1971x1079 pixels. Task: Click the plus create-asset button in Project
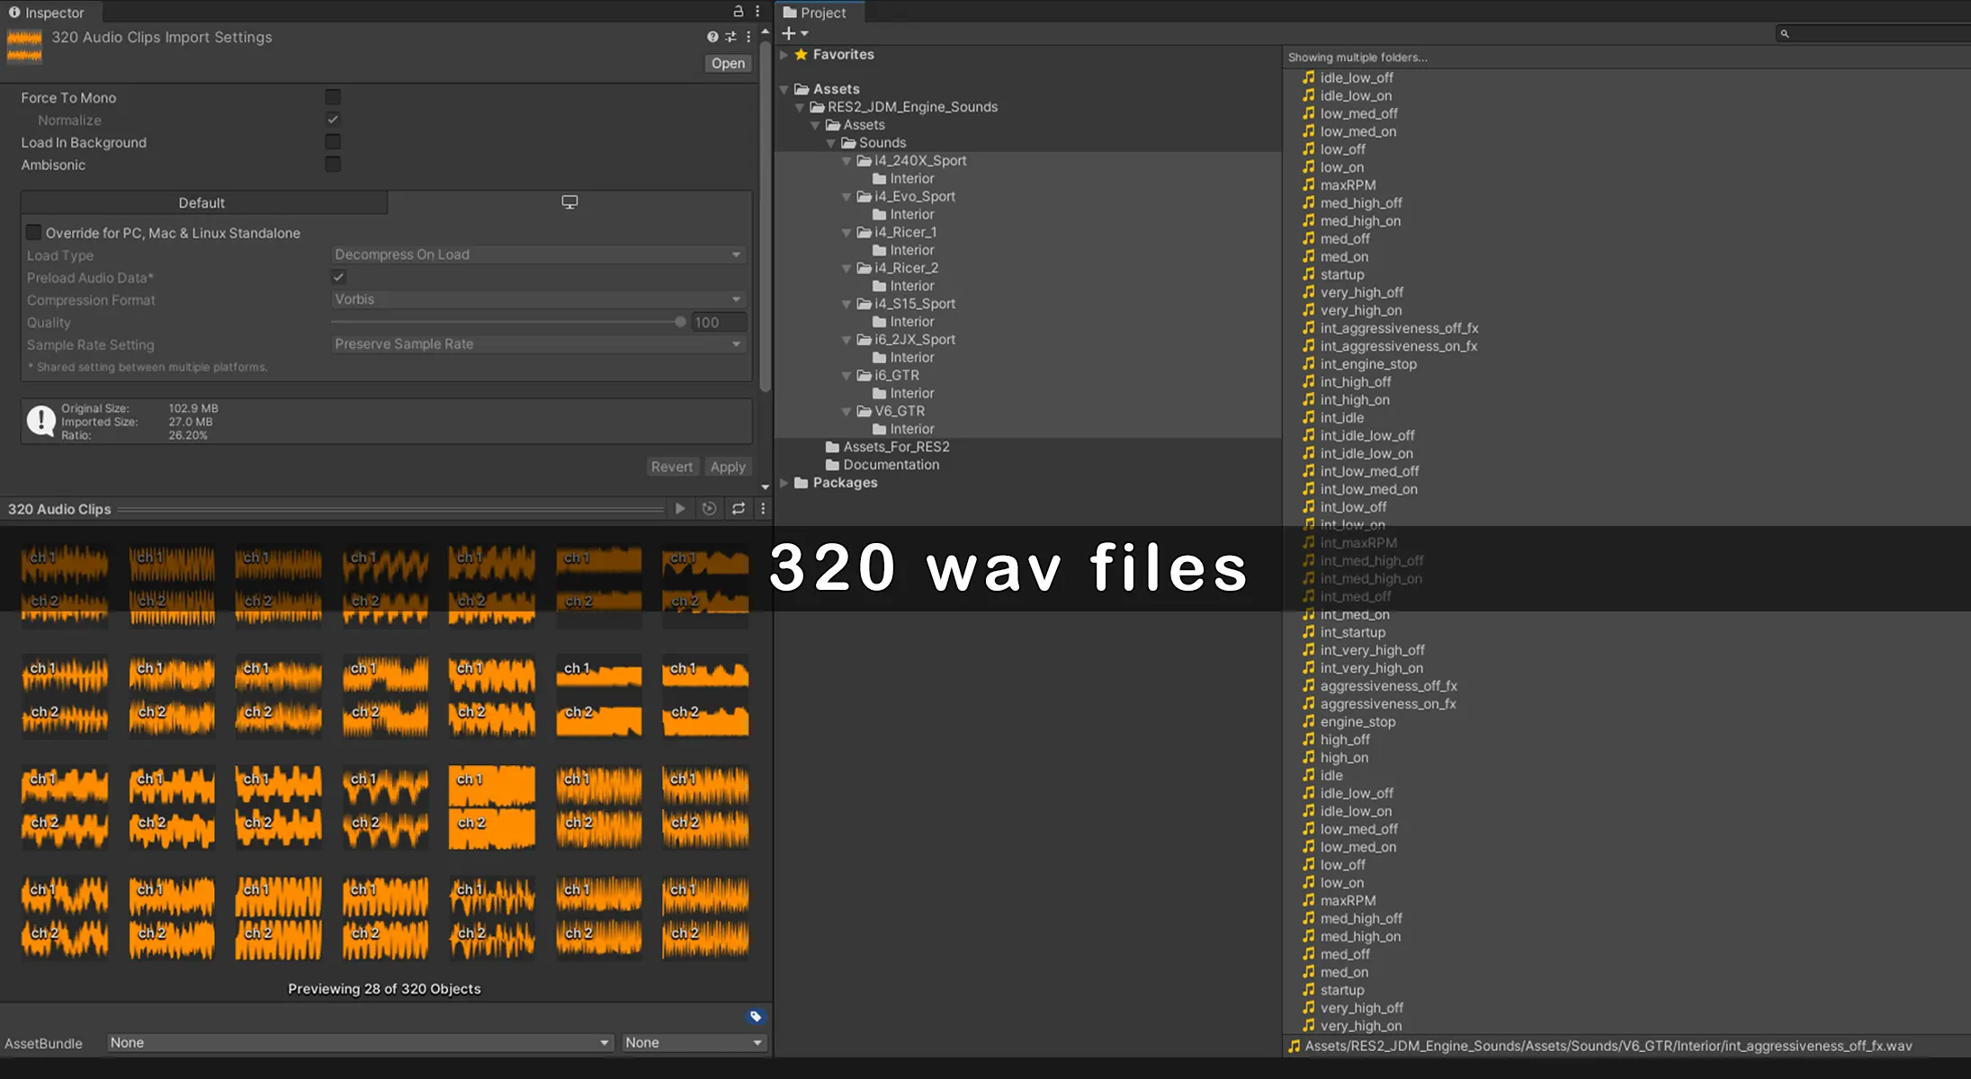789,33
